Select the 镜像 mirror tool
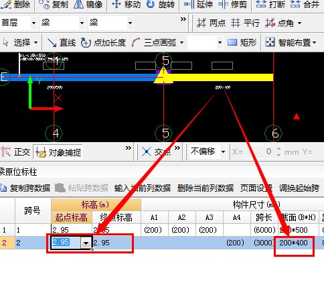324x295 pixels. (x=88, y=4)
